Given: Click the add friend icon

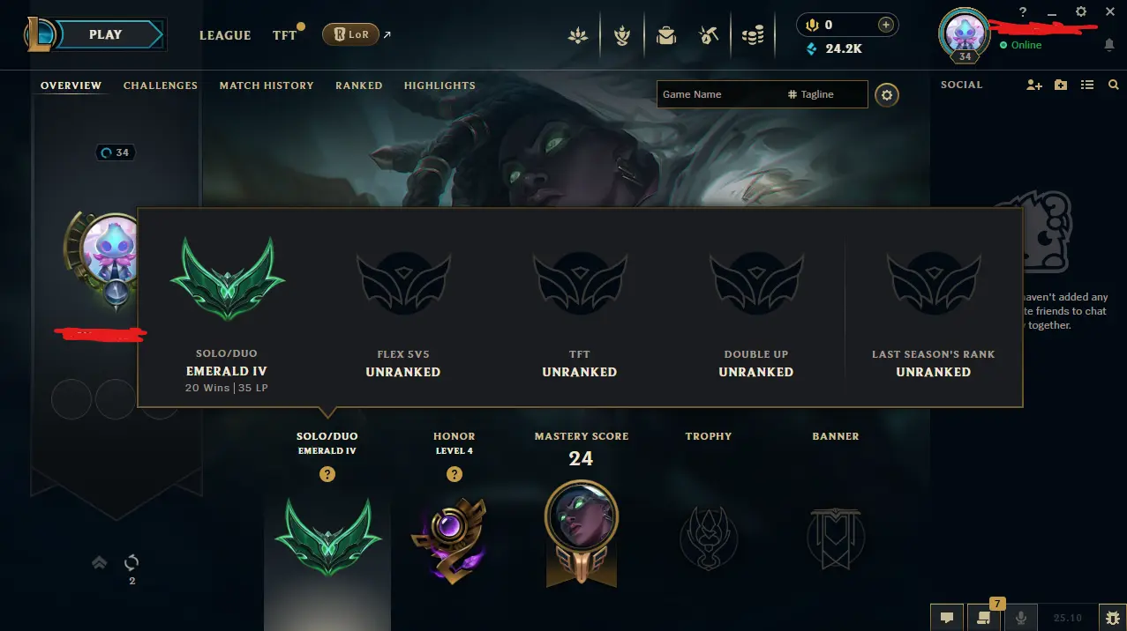Looking at the screenshot, I should (x=1034, y=85).
